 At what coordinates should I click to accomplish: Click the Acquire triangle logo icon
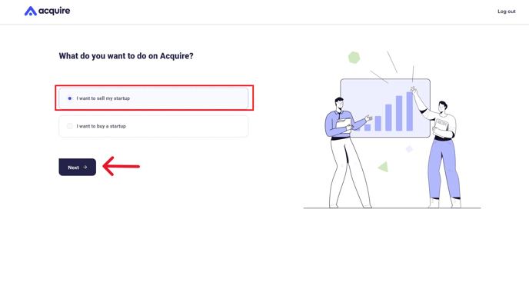[x=30, y=11]
